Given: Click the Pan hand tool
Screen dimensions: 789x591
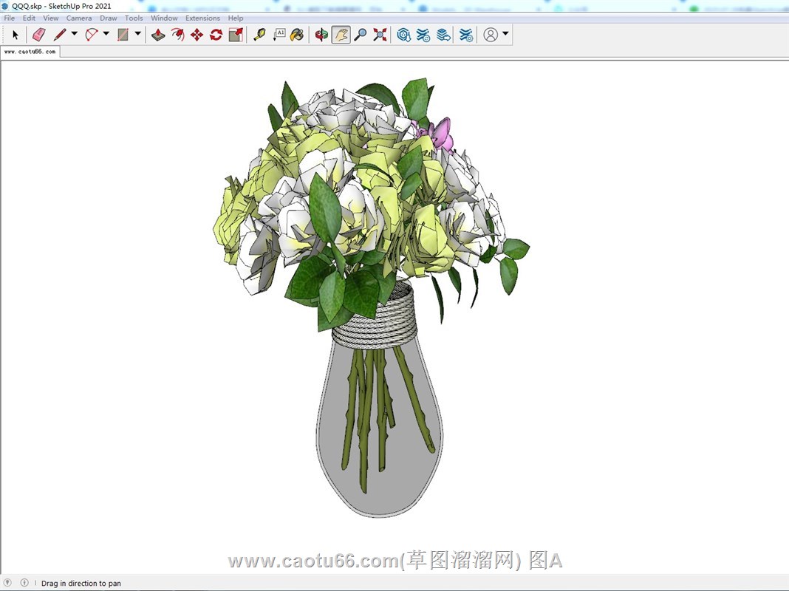Looking at the screenshot, I should coord(341,35).
